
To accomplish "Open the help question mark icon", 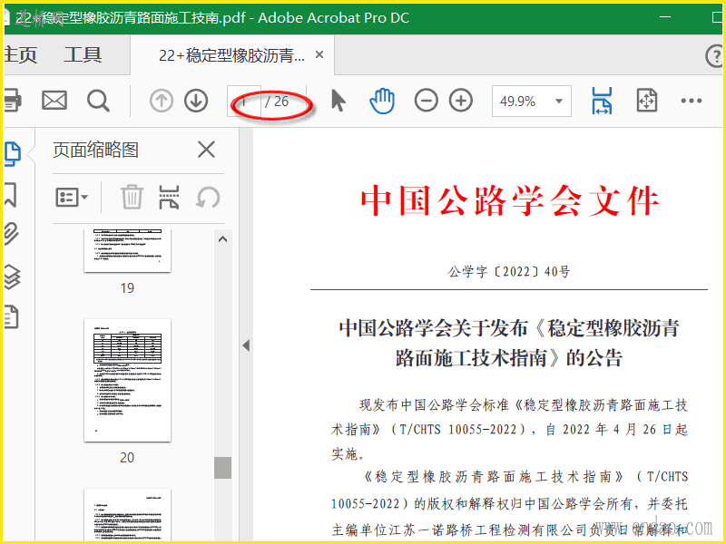I will coord(714,56).
